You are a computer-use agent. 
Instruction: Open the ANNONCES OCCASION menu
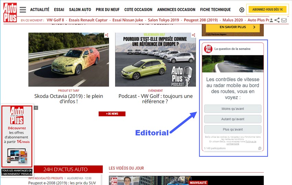click(176, 10)
